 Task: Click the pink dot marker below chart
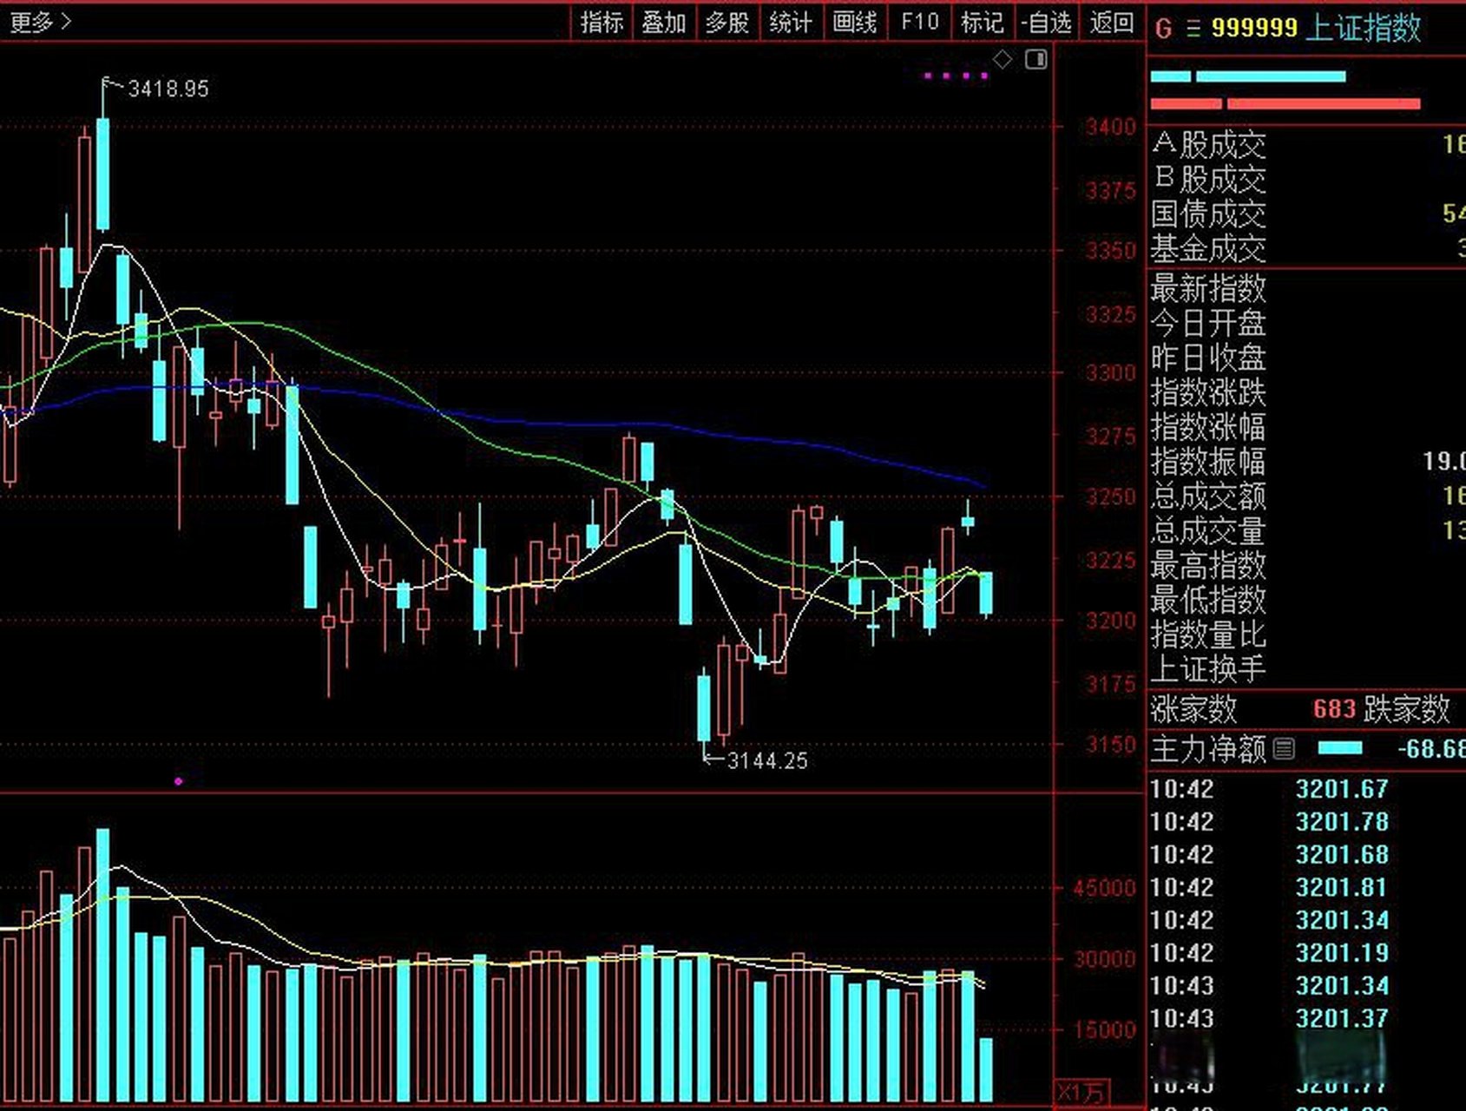pyautogui.click(x=178, y=782)
